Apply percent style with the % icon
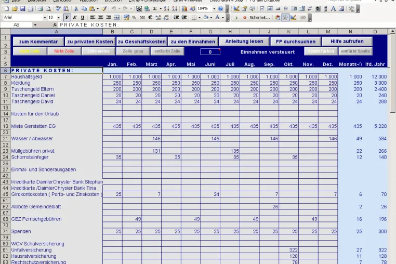Image resolution: width=396 pixels, height=264 pixels. 135,18
